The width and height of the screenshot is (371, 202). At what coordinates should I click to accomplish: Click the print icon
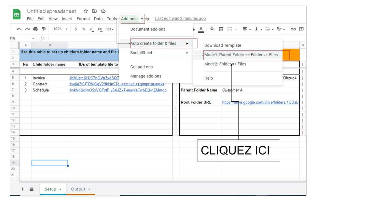click(35, 29)
